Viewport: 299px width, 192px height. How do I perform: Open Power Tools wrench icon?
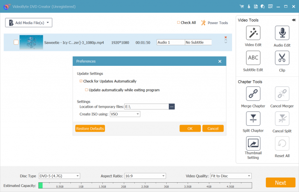point(204,23)
